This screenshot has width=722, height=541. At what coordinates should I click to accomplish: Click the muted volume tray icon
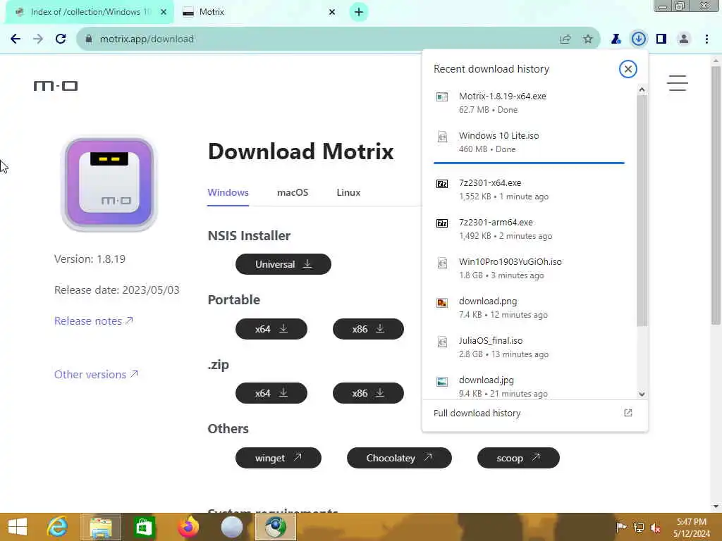click(655, 527)
